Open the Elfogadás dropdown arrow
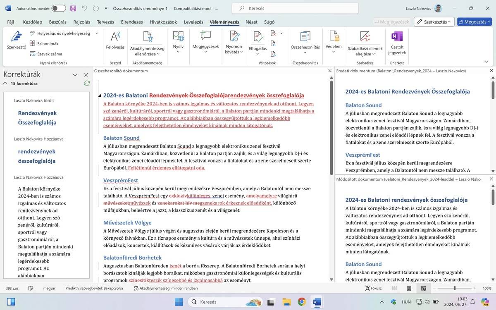The image size is (496, 310). [x=258, y=53]
